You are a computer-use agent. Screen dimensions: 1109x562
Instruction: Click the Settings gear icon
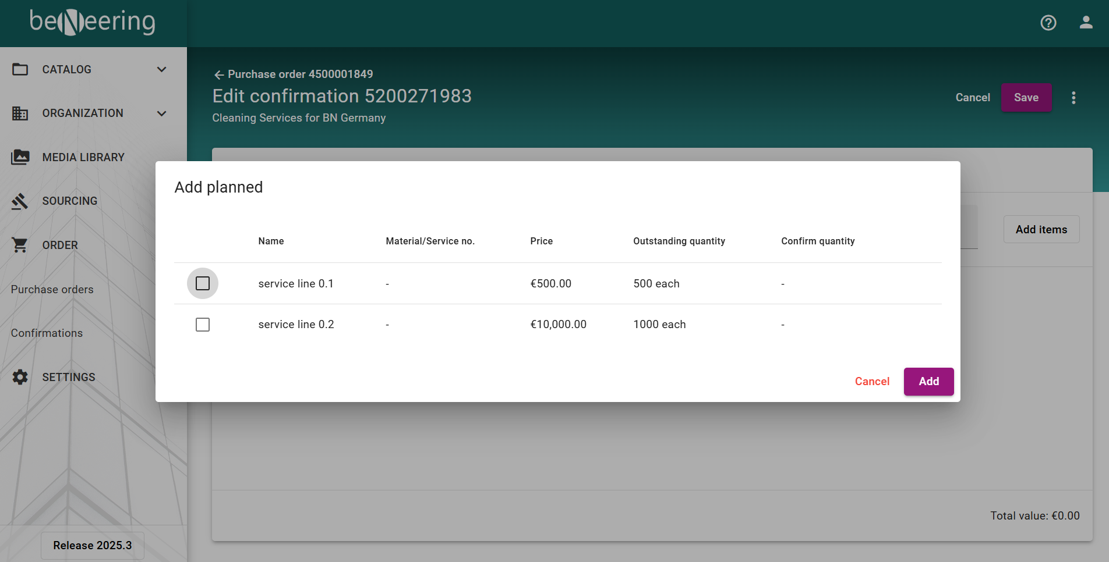point(20,377)
